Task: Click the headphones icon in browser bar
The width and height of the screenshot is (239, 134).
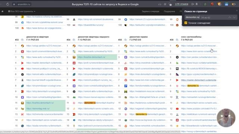Action: [x=159, y=4]
